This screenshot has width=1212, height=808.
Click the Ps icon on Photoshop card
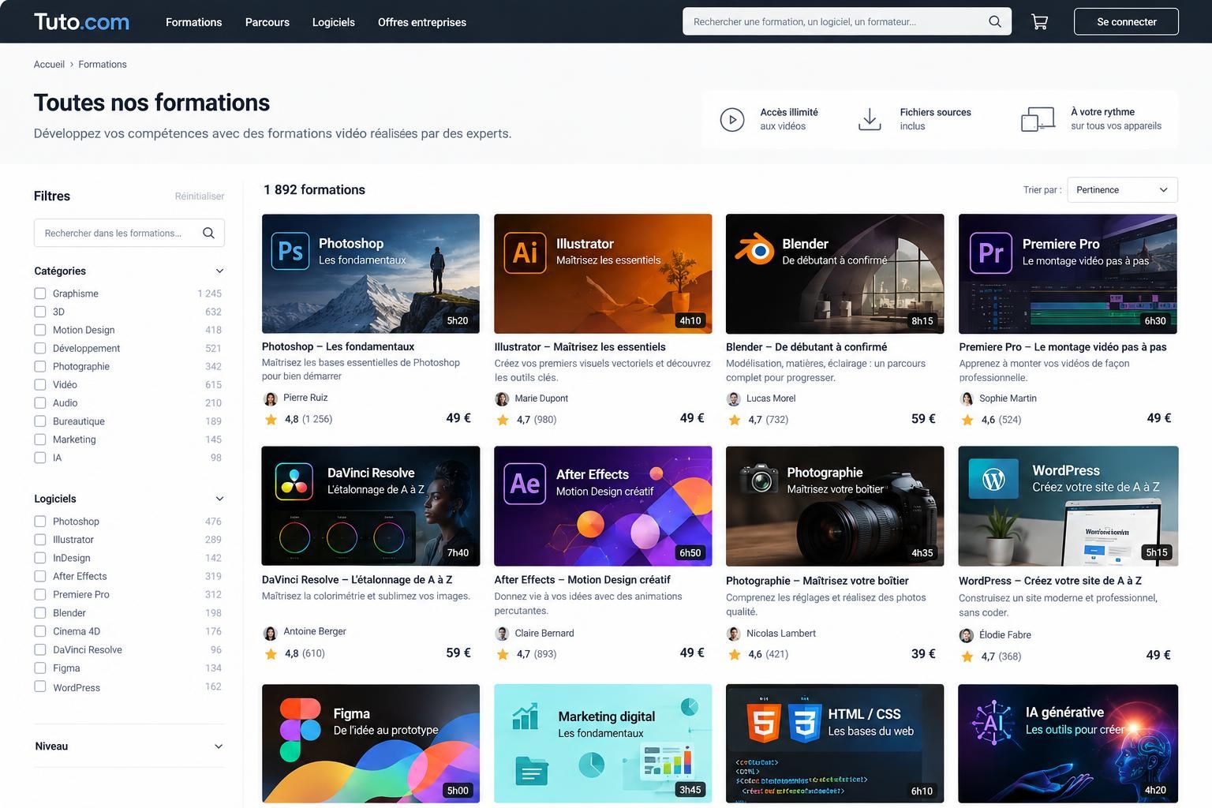[x=290, y=251]
